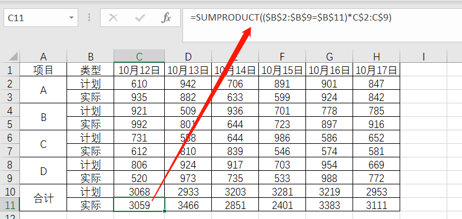
Task: Select the 10月17日 header cell
Action: [376, 70]
